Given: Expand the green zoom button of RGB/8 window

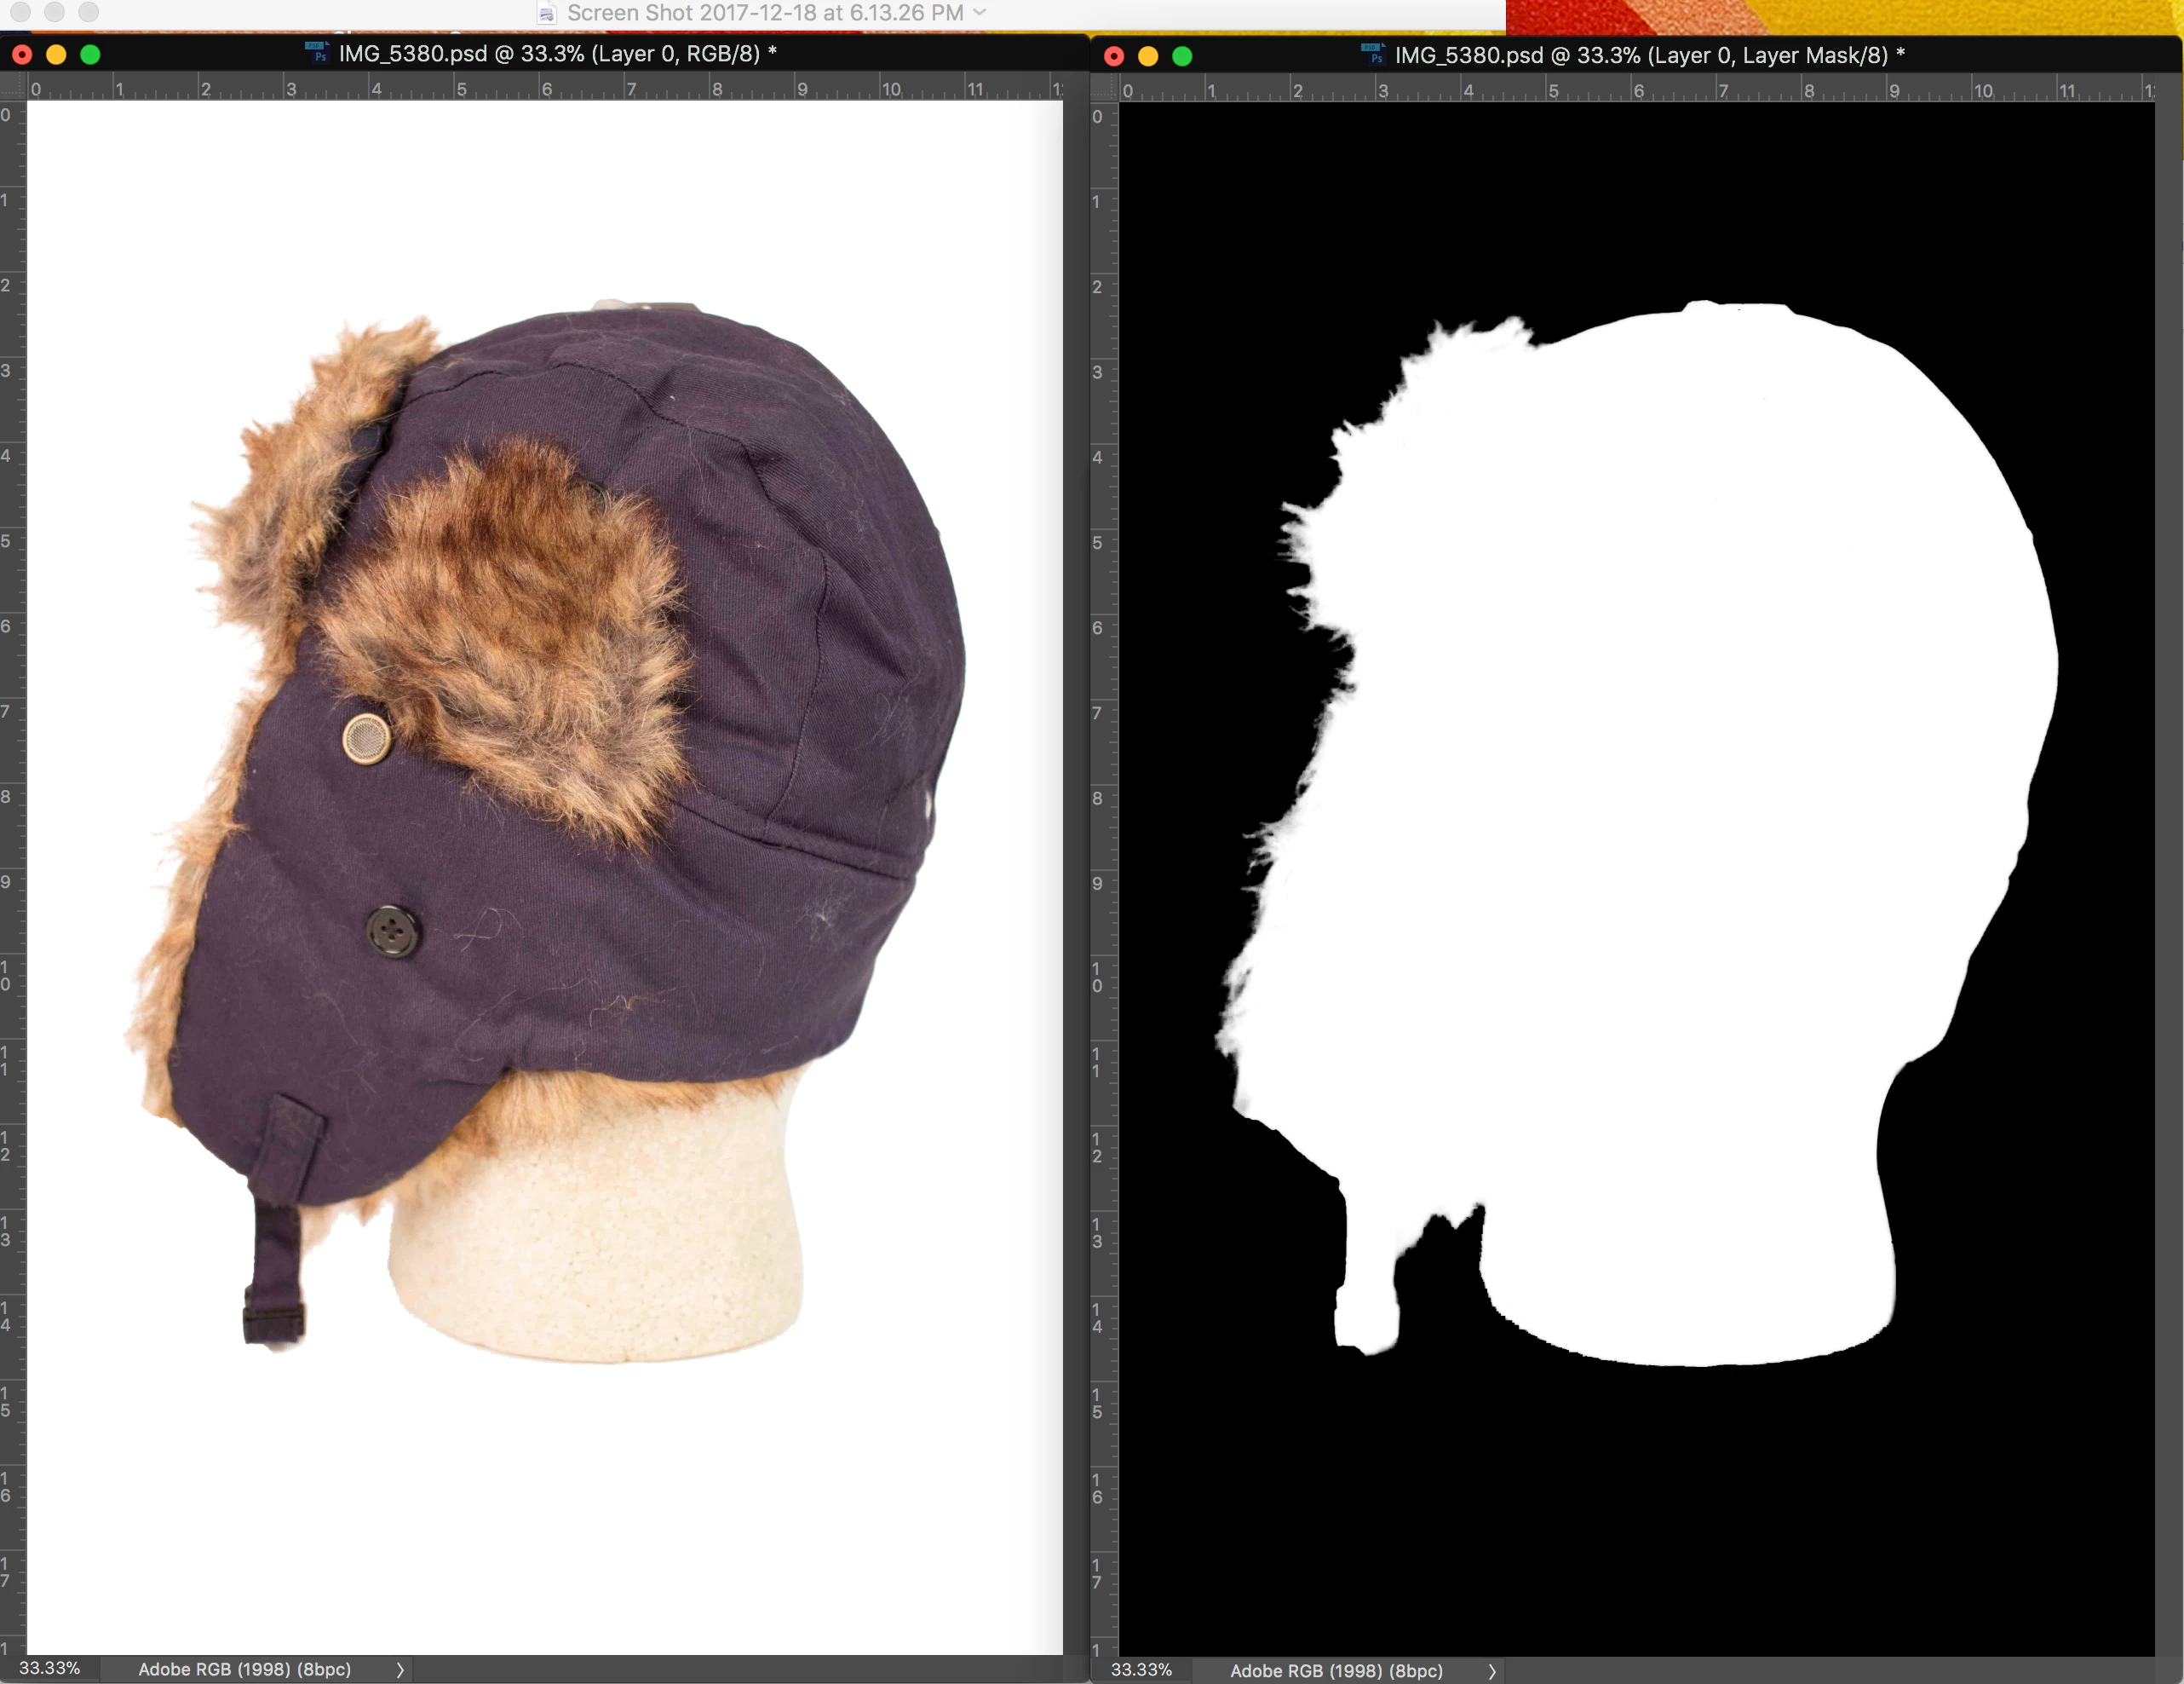Looking at the screenshot, I should (x=90, y=55).
